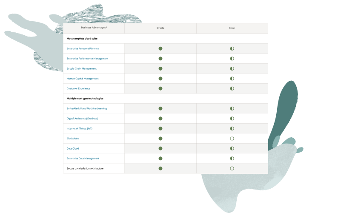The height and width of the screenshot is (218, 338).
Task: Click the Multiple next-gen technologies heading
Action: pos(85,99)
